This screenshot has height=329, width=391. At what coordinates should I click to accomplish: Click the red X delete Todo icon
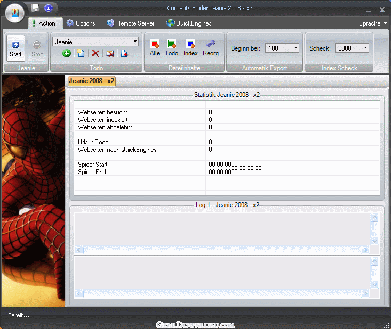click(95, 53)
